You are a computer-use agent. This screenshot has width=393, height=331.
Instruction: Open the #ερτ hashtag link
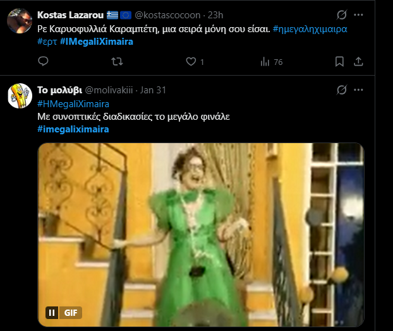(47, 42)
